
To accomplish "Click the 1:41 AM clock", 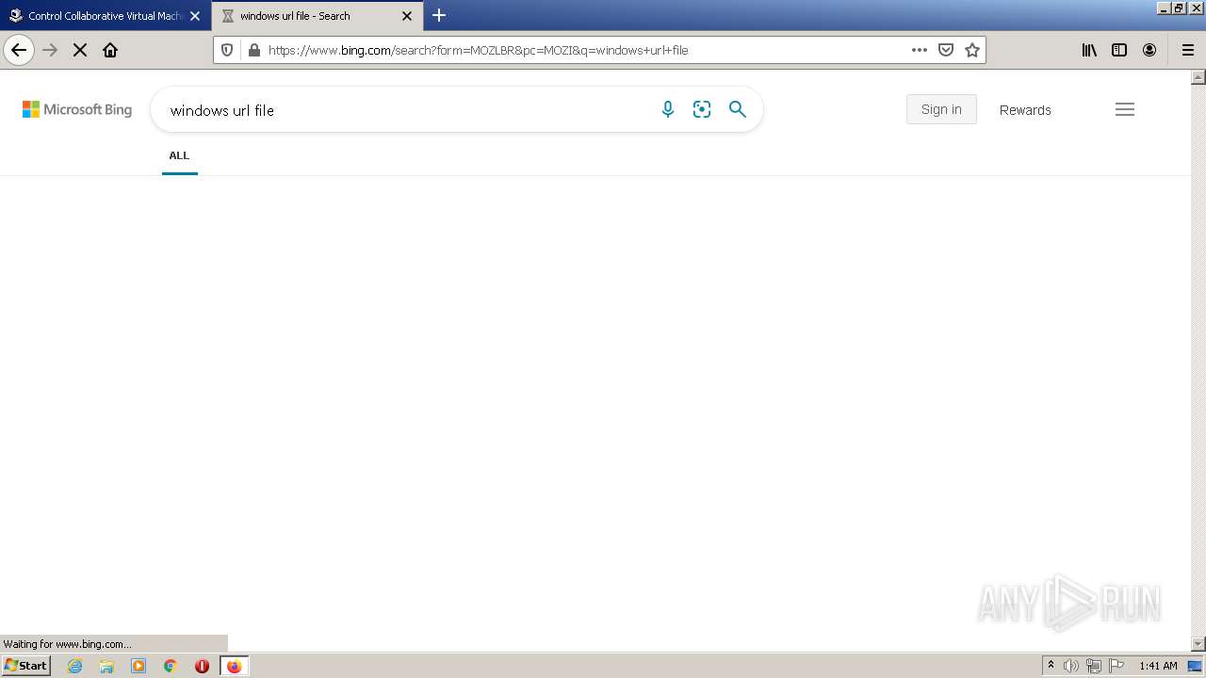I will (x=1158, y=666).
